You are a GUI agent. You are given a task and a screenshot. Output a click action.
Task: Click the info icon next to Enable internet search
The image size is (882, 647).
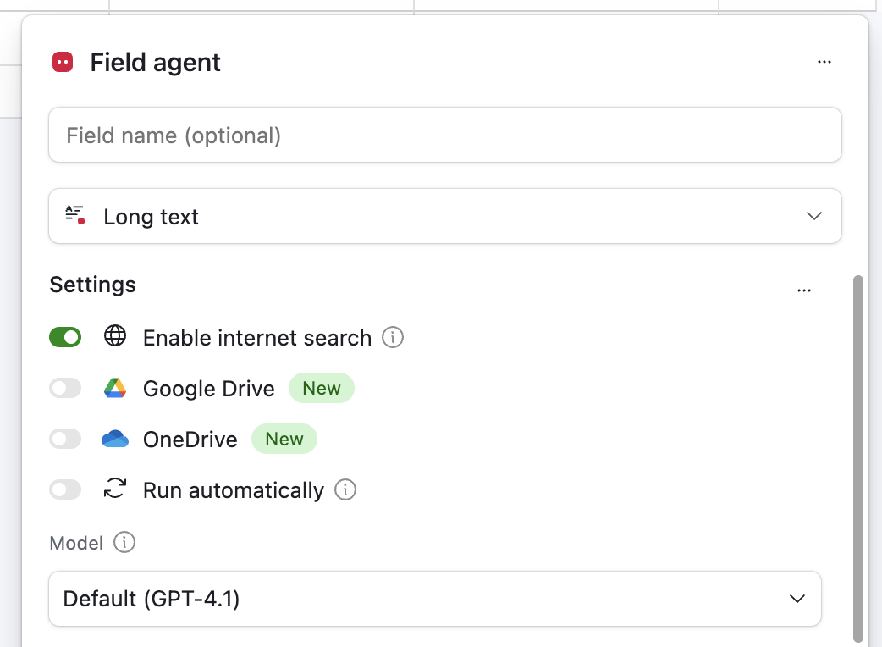point(393,338)
